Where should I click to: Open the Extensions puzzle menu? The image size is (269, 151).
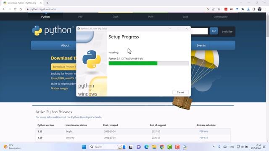tap(243, 9)
